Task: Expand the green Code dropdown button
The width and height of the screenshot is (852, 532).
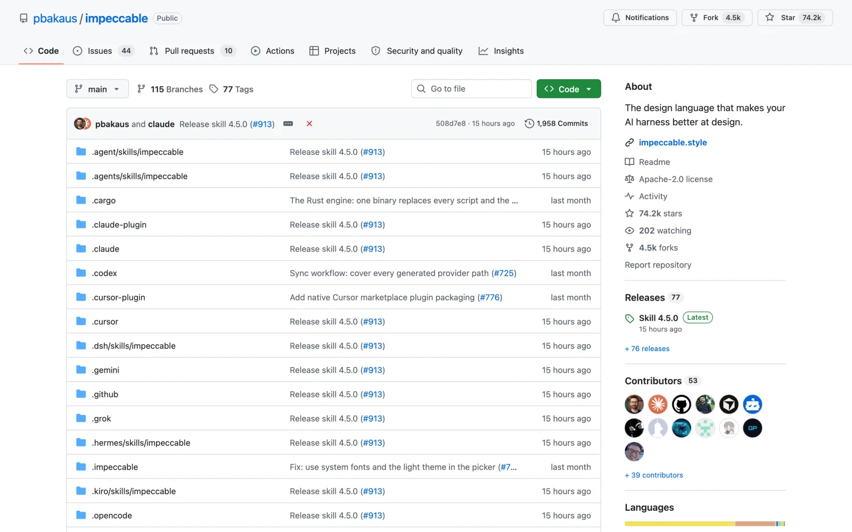Action: pos(569,89)
